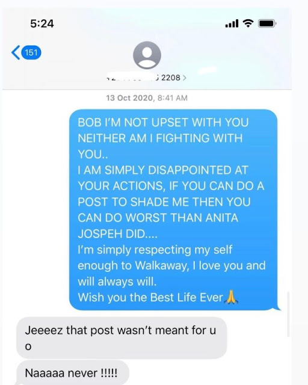Click the scrollbar indicator at the right edge

[288, 314]
